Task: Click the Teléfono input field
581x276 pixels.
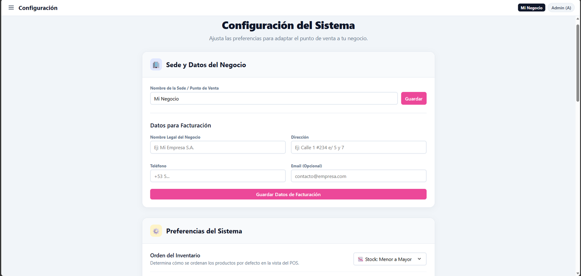Action: coord(218,176)
